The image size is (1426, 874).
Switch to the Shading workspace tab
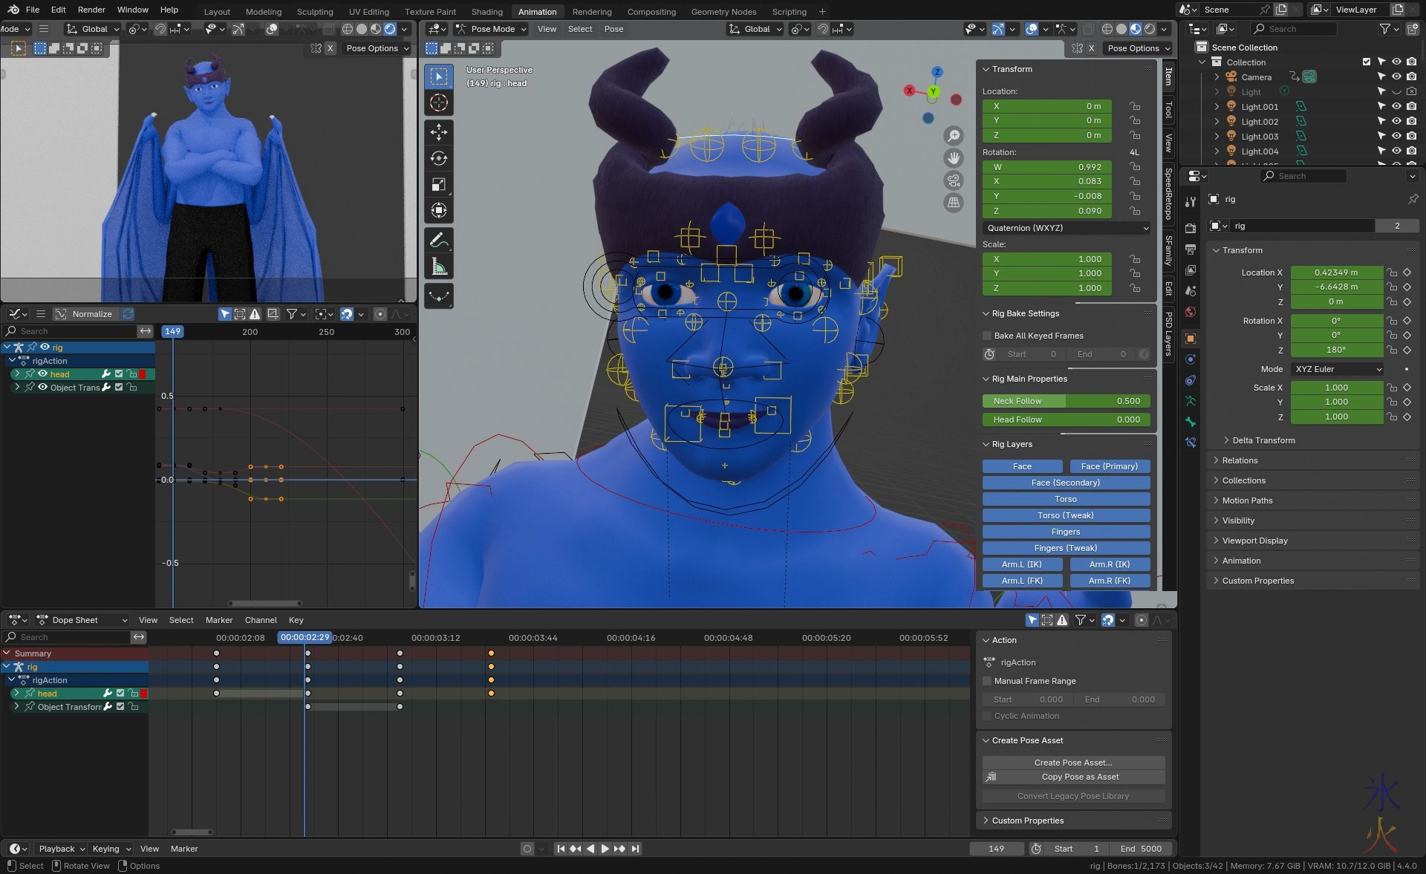point(486,11)
